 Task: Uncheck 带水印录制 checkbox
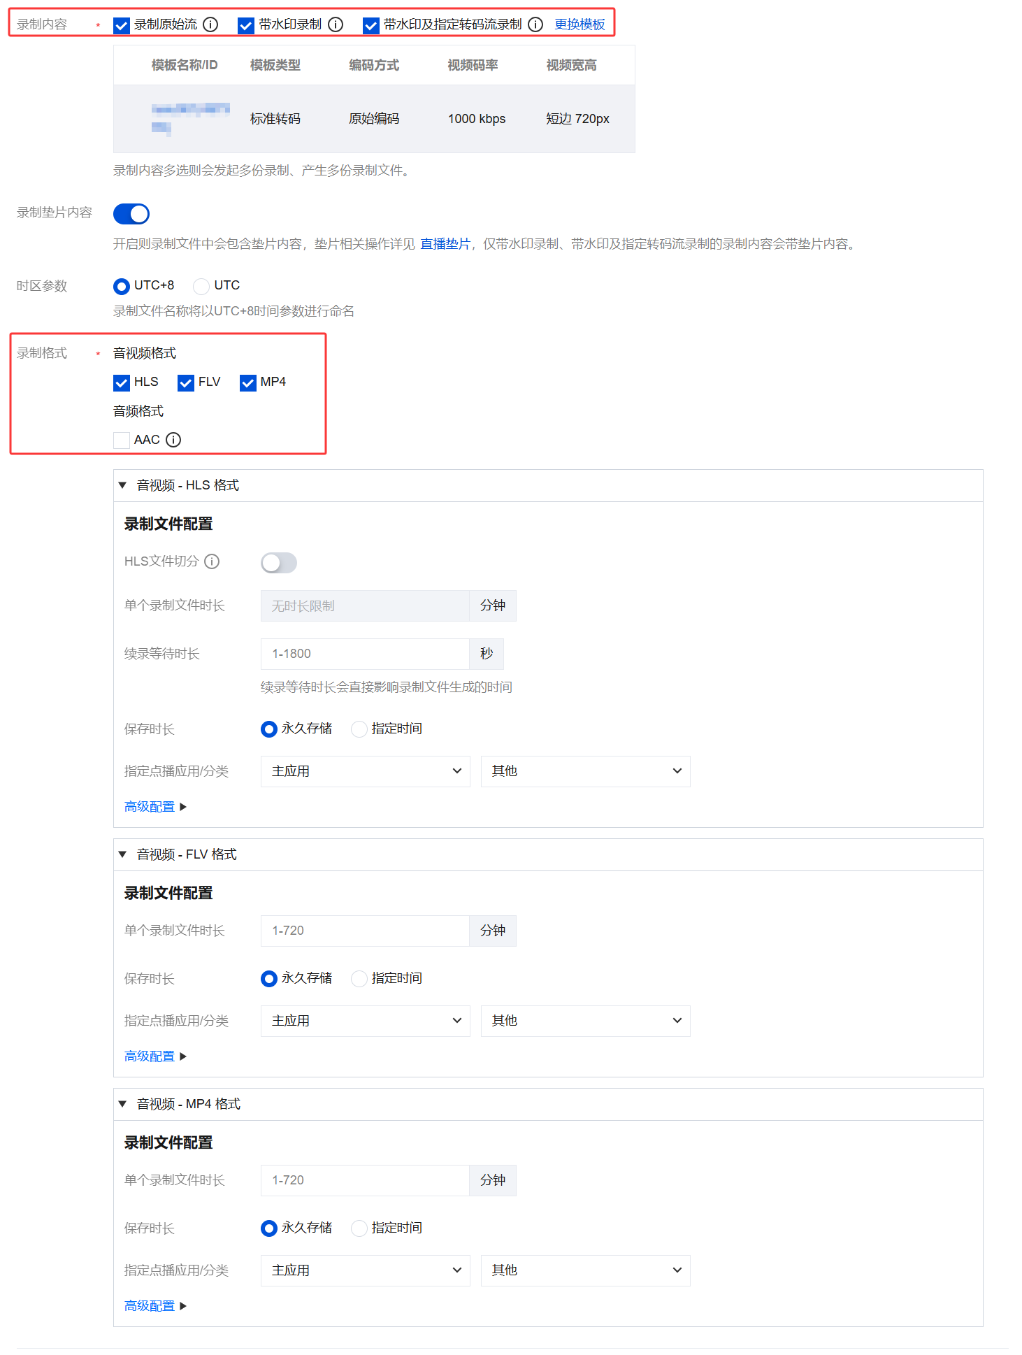(x=246, y=26)
